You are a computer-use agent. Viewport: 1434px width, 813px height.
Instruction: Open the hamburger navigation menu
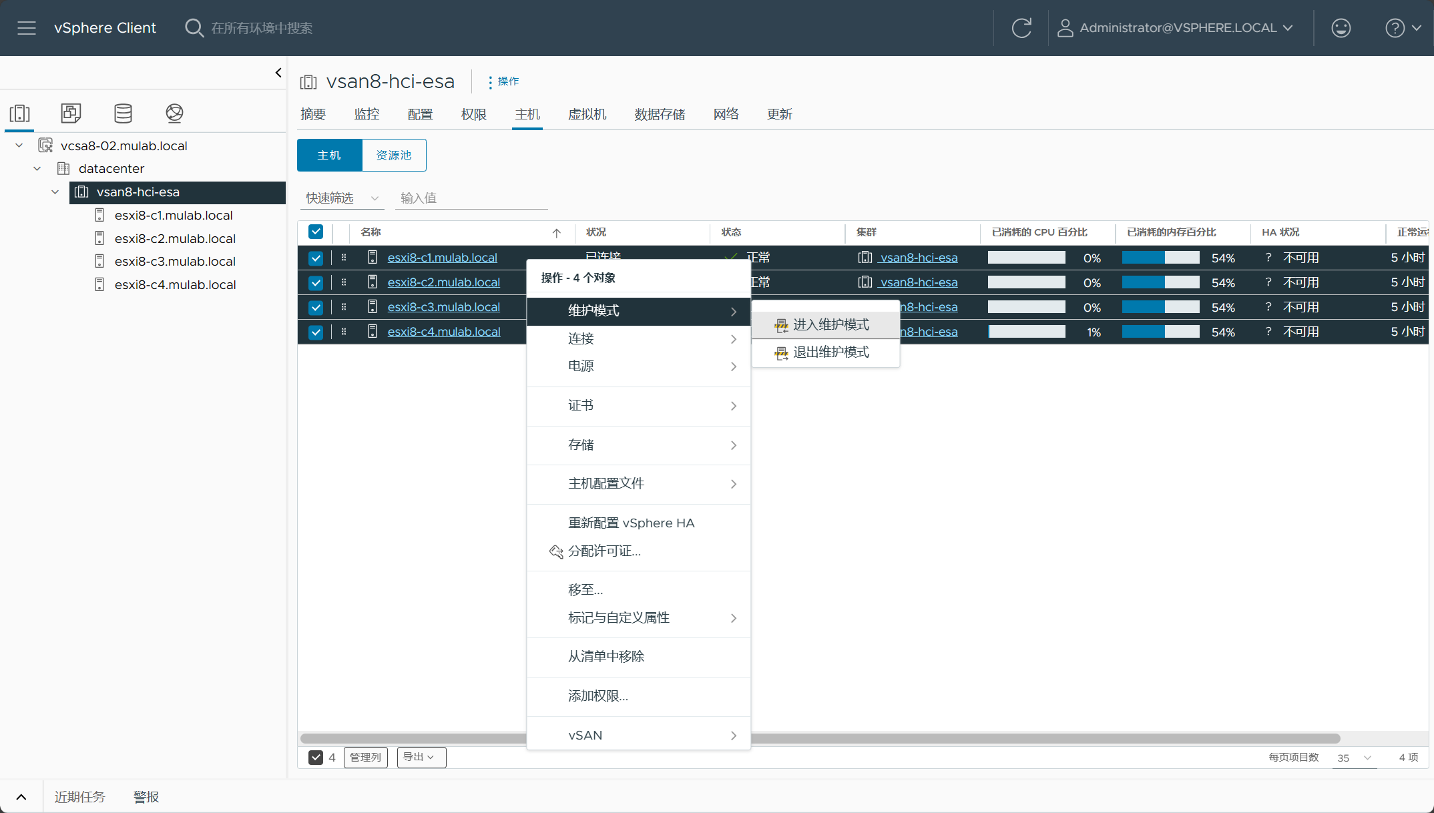click(27, 28)
